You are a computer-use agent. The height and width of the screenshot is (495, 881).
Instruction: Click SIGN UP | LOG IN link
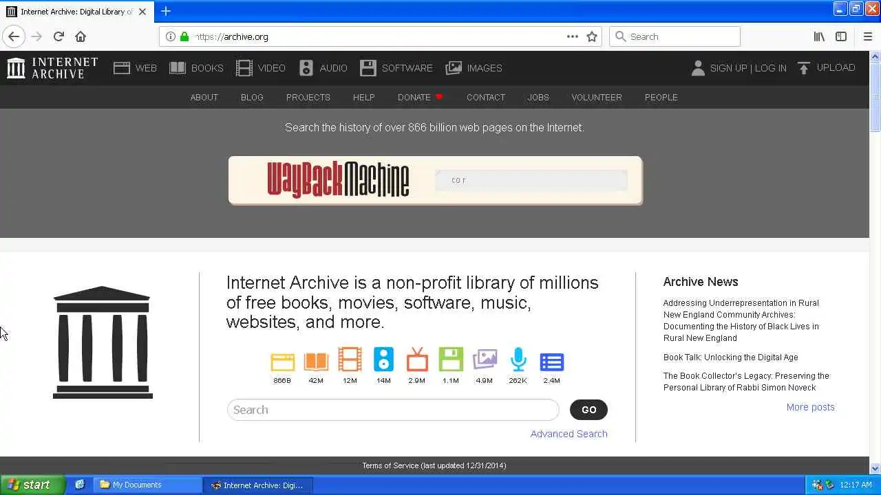pos(748,68)
